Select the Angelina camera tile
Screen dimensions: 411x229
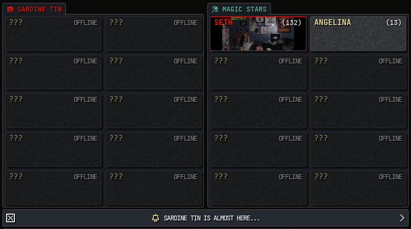tap(358, 34)
